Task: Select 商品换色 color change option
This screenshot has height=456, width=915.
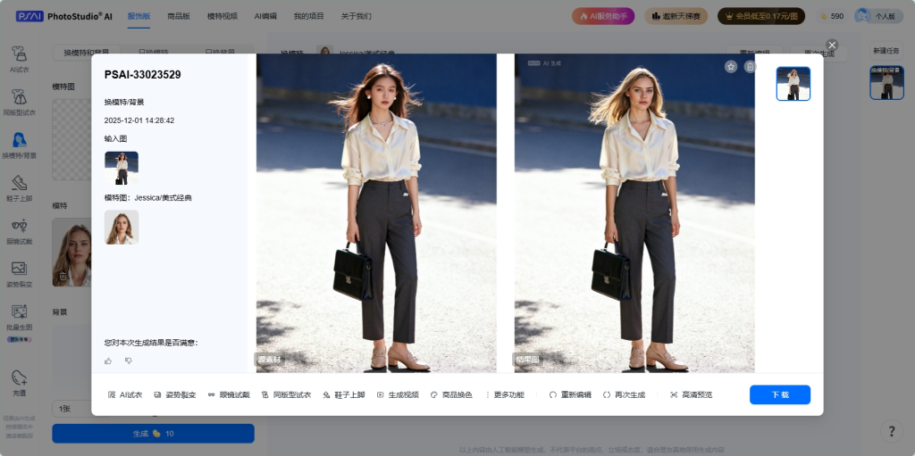Action: pyautogui.click(x=451, y=394)
